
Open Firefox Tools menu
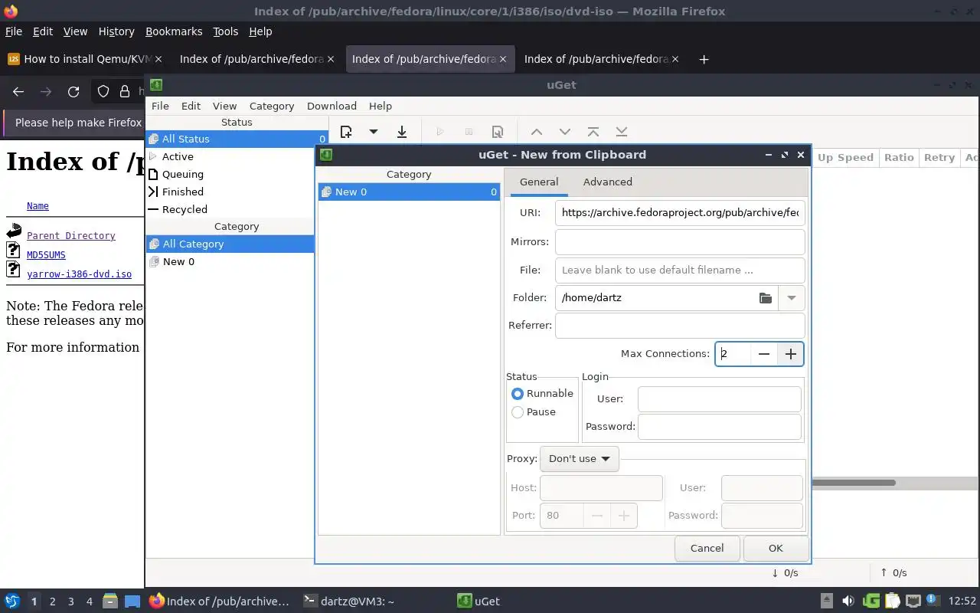(x=225, y=31)
